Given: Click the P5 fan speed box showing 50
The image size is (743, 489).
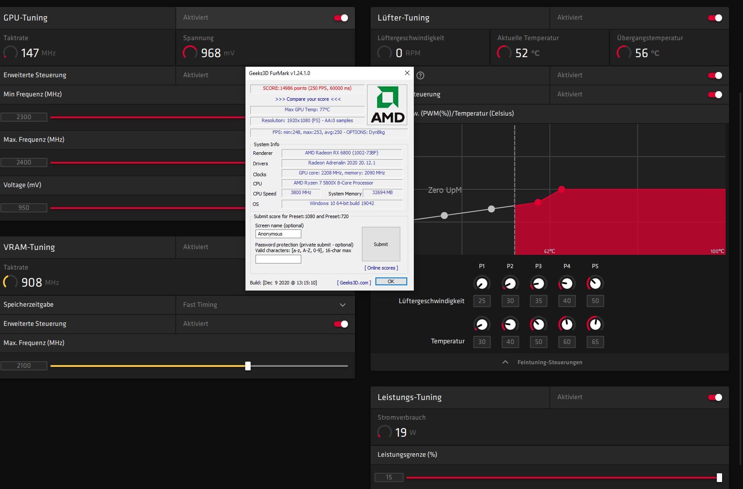Looking at the screenshot, I should (595, 301).
